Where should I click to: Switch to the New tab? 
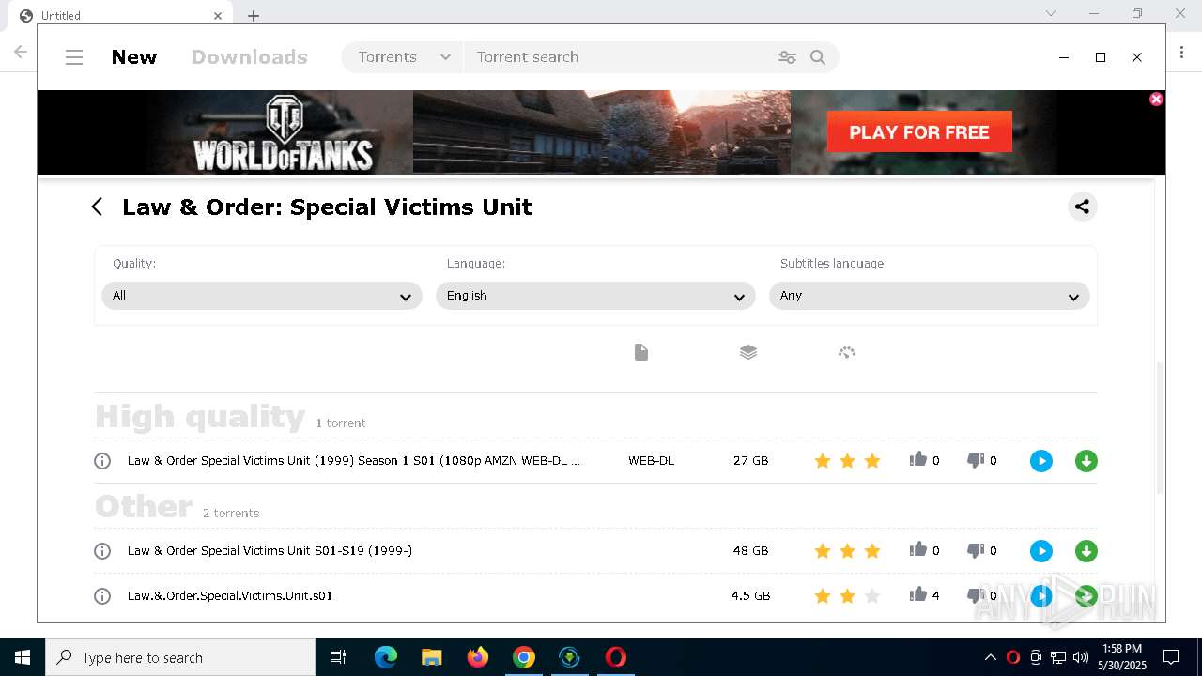click(x=133, y=57)
